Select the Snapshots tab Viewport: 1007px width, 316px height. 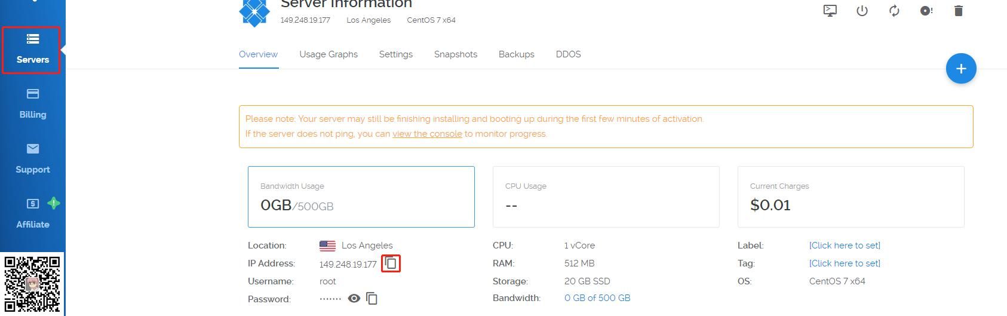[x=455, y=54]
